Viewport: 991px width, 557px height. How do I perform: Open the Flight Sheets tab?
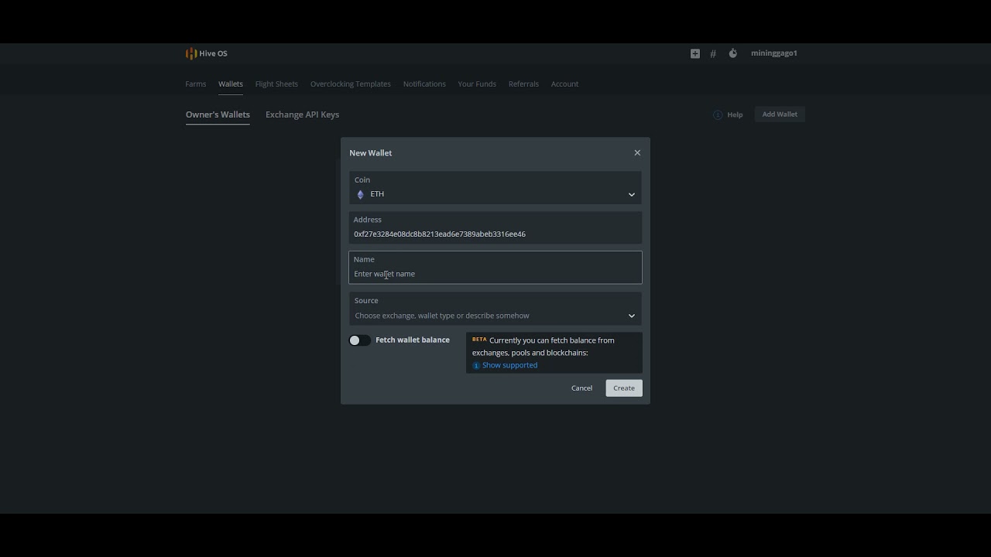click(276, 84)
